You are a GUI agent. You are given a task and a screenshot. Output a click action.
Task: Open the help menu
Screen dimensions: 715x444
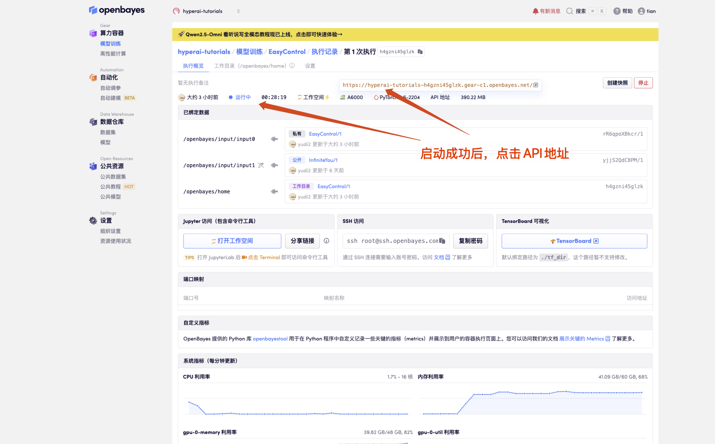pyautogui.click(x=623, y=11)
